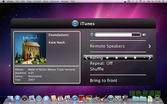Click the Spotlight magnifier in menu bar

point(163,1)
